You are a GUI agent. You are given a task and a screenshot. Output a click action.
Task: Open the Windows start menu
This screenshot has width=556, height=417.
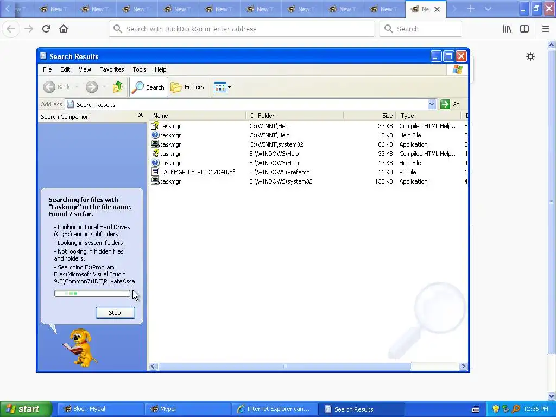(x=26, y=409)
